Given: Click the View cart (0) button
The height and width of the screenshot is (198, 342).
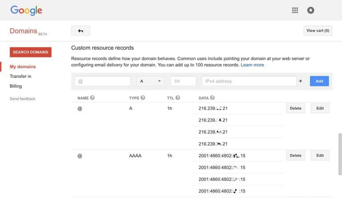Looking at the screenshot, I should [318, 31].
